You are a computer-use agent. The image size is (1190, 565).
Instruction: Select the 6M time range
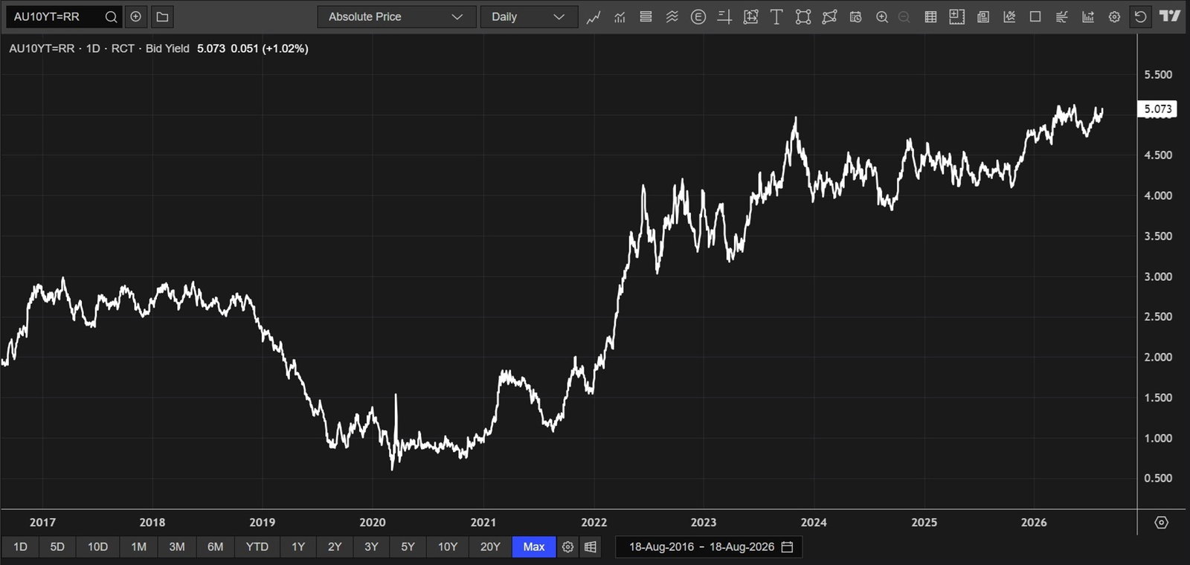[216, 547]
